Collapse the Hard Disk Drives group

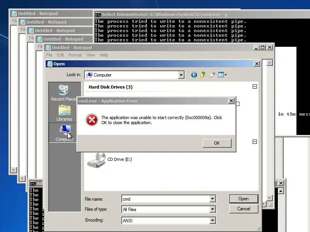pyautogui.click(x=255, y=86)
